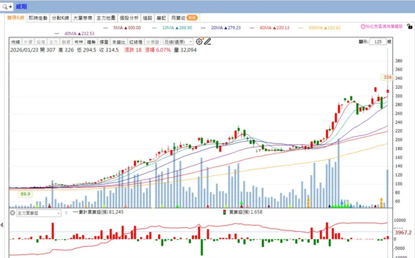Toggle the 外資 overlay button
The height and width of the screenshot is (258, 415).
[28, 42]
